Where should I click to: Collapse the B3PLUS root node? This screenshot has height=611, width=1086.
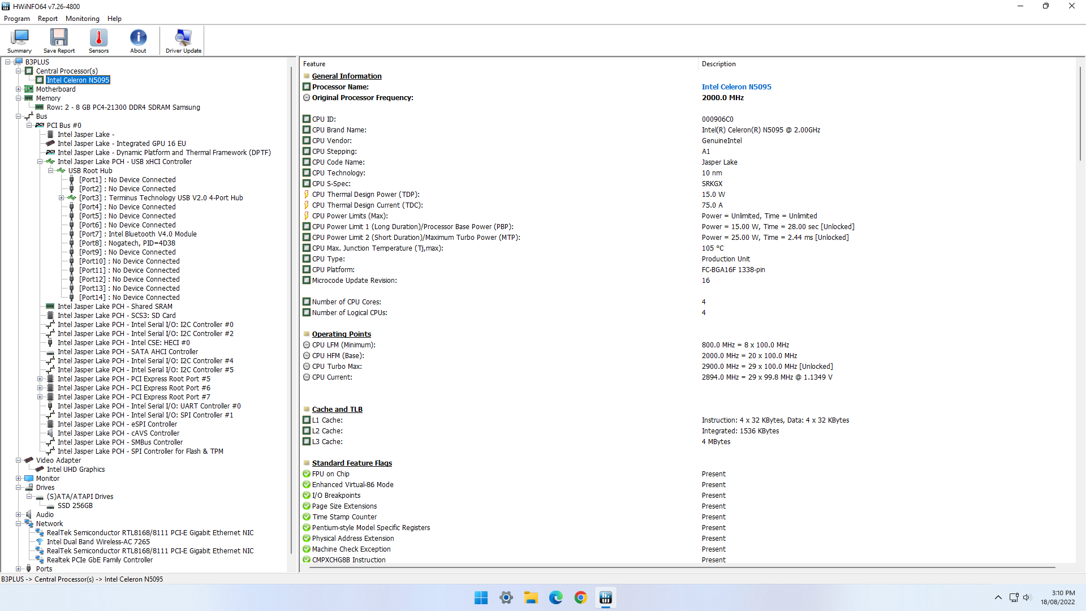tap(8, 62)
